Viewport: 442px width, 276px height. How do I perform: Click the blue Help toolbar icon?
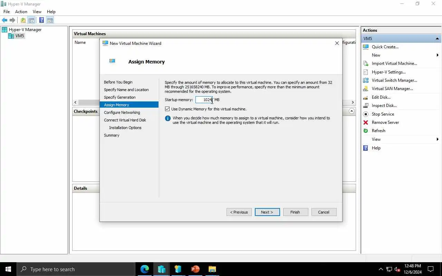pyautogui.click(x=41, y=20)
